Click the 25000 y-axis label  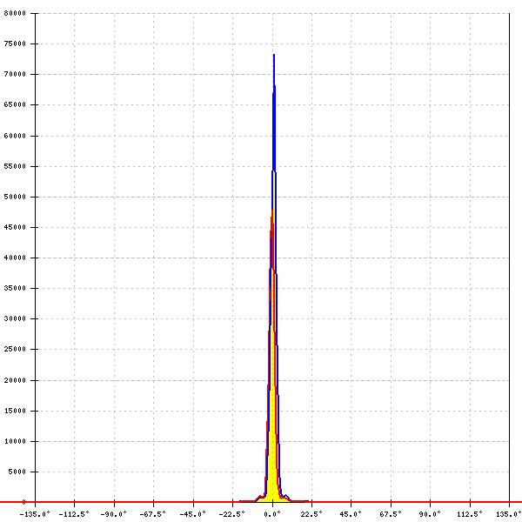tap(15, 349)
